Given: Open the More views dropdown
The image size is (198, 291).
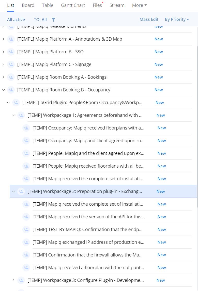Looking at the screenshot, I should [x=139, y=5].
